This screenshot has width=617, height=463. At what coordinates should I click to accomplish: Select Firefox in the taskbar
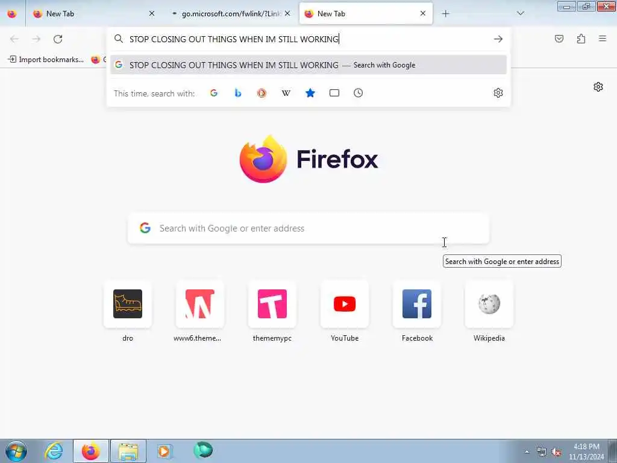tap(90, 451)
